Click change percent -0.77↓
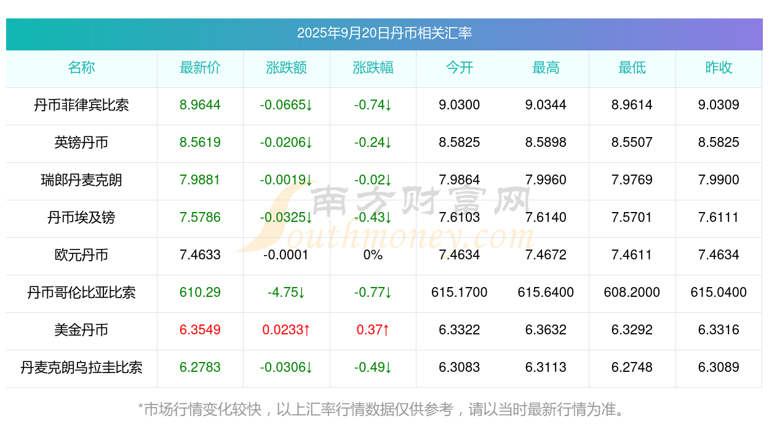Viewport: 769px width, 429px height. [373, 293]
